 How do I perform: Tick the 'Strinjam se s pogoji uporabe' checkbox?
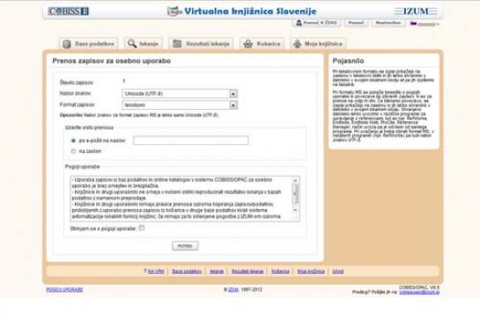click(142, 228)
